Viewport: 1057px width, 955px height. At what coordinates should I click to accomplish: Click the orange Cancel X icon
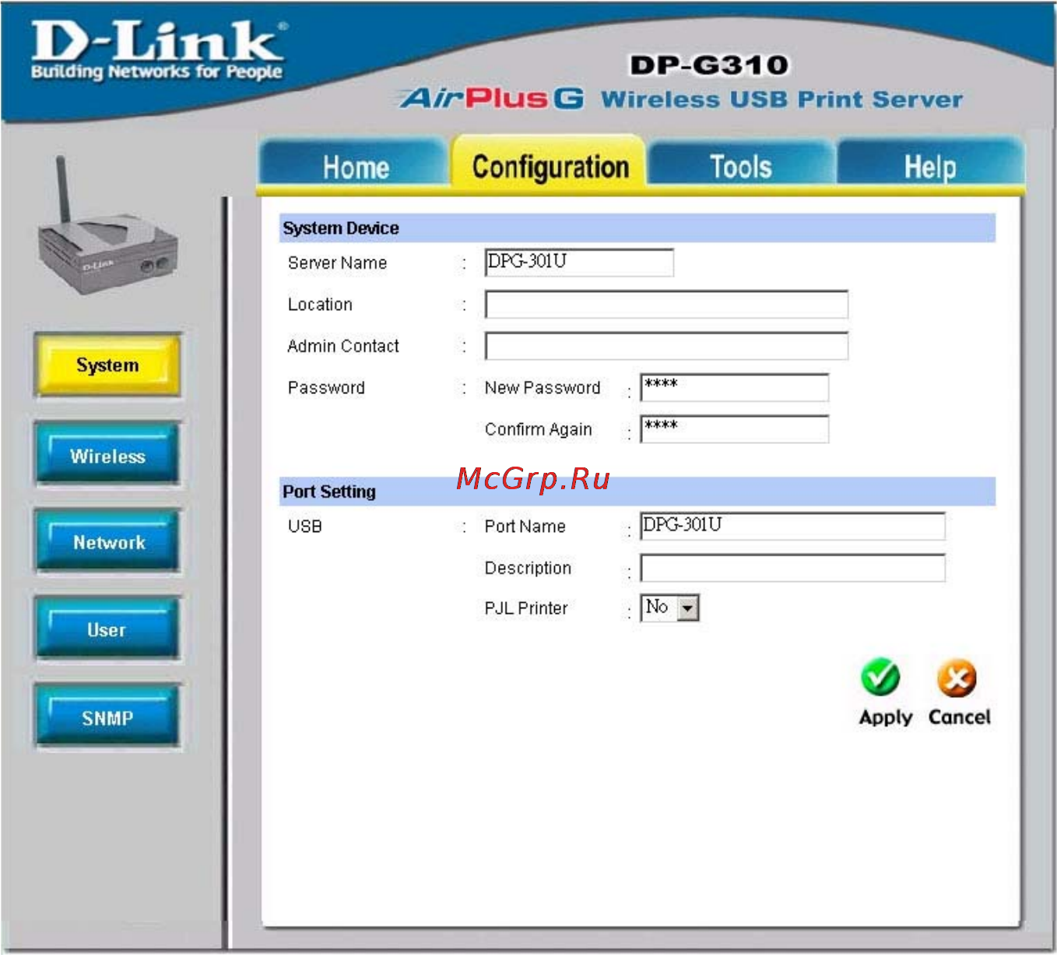(957, 678)
